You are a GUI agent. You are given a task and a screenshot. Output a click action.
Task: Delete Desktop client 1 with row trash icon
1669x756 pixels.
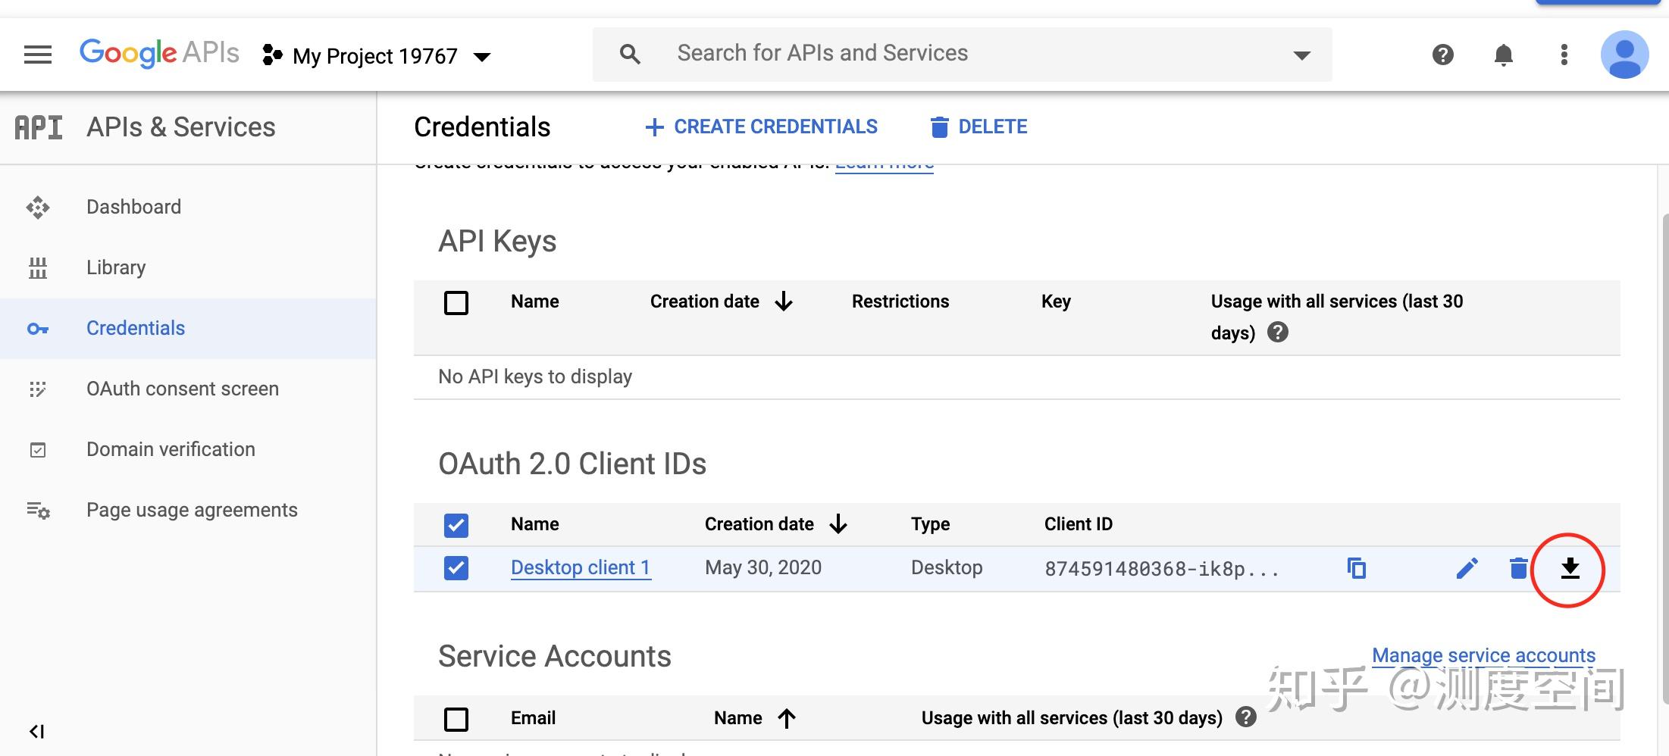click(x=1518, y=568)
